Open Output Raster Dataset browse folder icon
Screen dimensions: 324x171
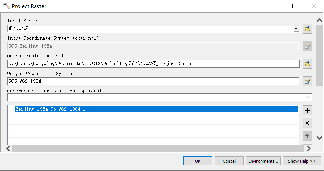click(307, 64)
